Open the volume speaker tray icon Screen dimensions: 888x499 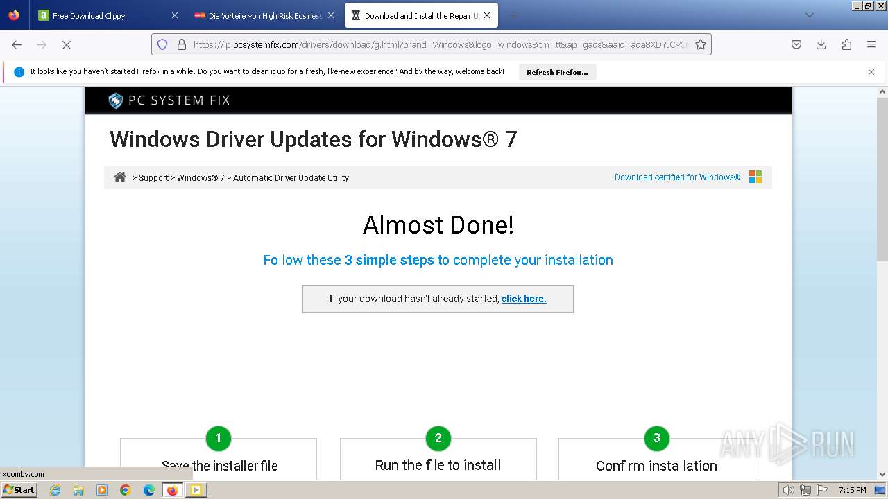(x=789, y=490)
